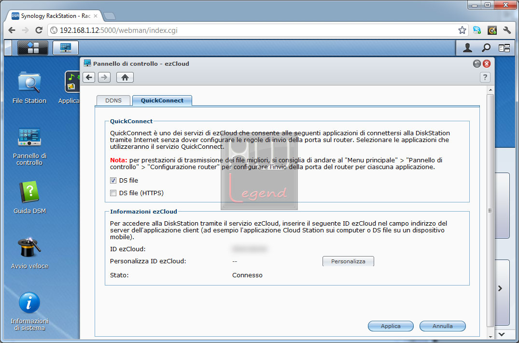Open the DSM main menu button
The width and height of the screenshot is (519, 343).
coord(33,48)
